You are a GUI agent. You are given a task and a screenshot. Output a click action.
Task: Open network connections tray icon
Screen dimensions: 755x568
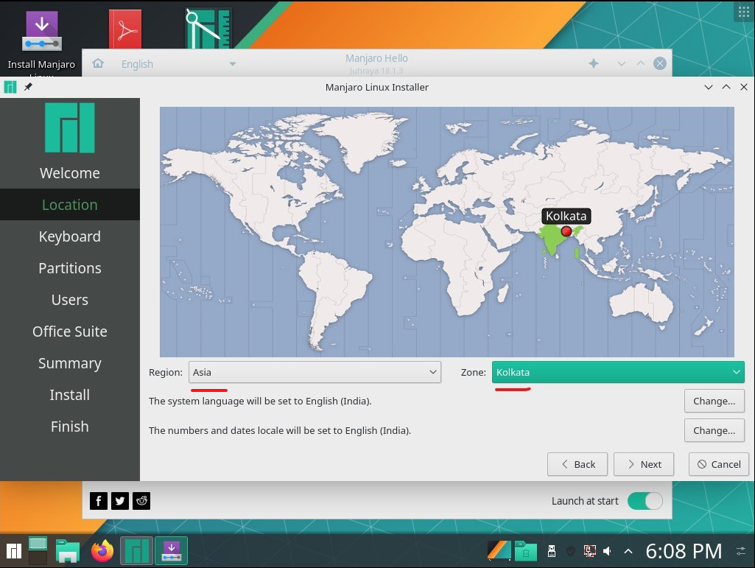589,550
